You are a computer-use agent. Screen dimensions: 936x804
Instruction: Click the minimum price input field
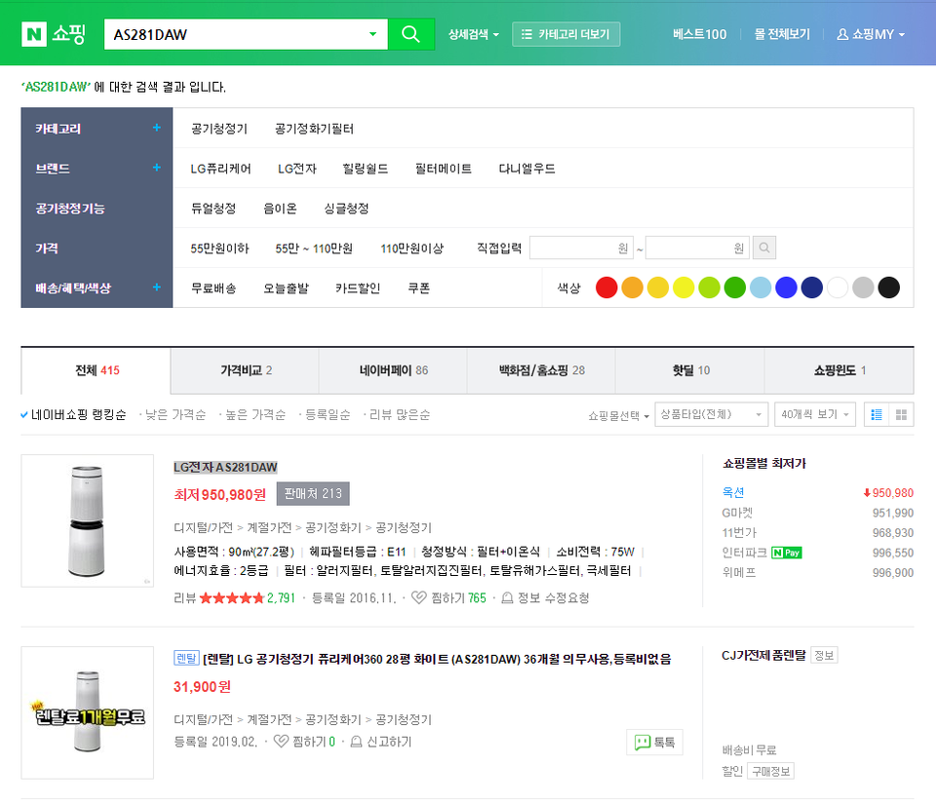pos(581,248)
